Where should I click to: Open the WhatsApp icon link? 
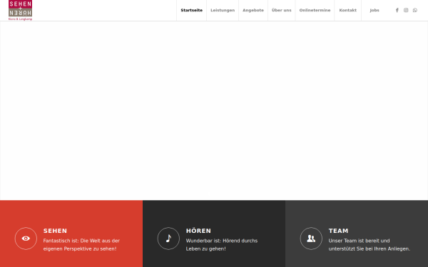(x=415, y=10)
